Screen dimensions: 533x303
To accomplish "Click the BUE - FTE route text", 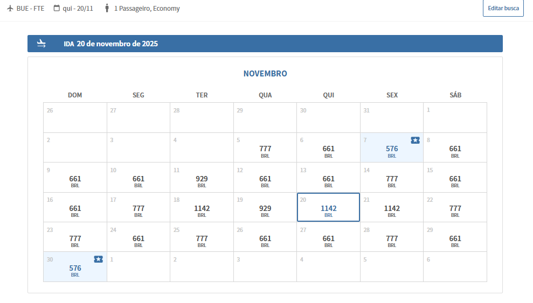I will 30,8.
